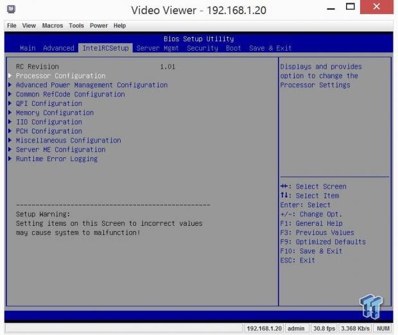Open QPI Configuration submenu
The image size is (398, 335).
[49, 103]
